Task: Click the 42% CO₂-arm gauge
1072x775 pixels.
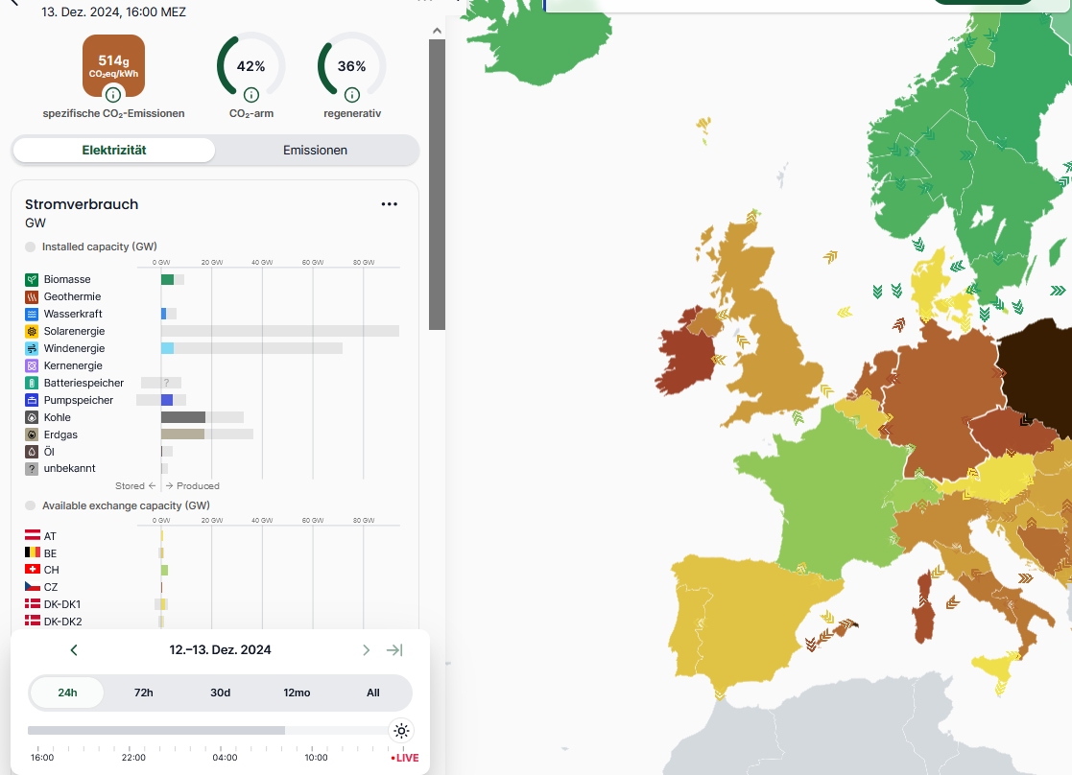Action: click(x=250, y=66)
